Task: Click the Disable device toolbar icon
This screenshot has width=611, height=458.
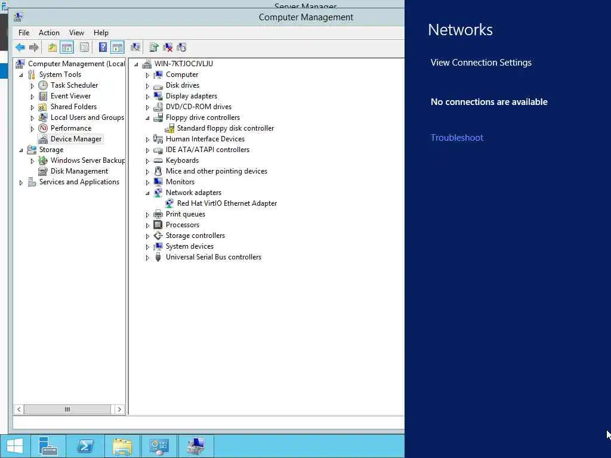Action: [x=181, y=48]
